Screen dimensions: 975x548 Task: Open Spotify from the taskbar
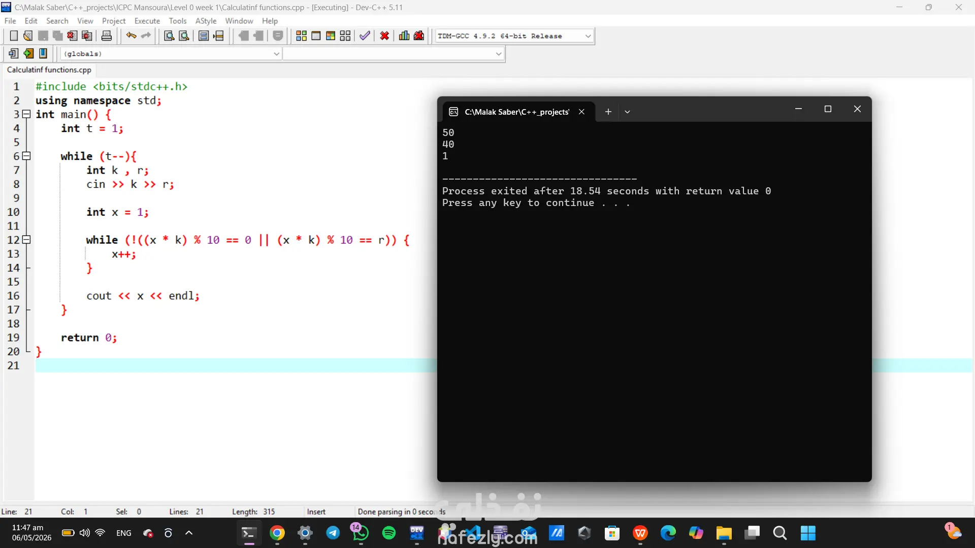click(x=389, y=533)
